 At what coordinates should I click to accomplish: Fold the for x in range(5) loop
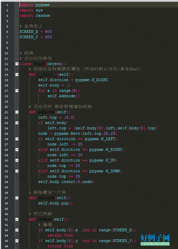(x=17, y=91)
